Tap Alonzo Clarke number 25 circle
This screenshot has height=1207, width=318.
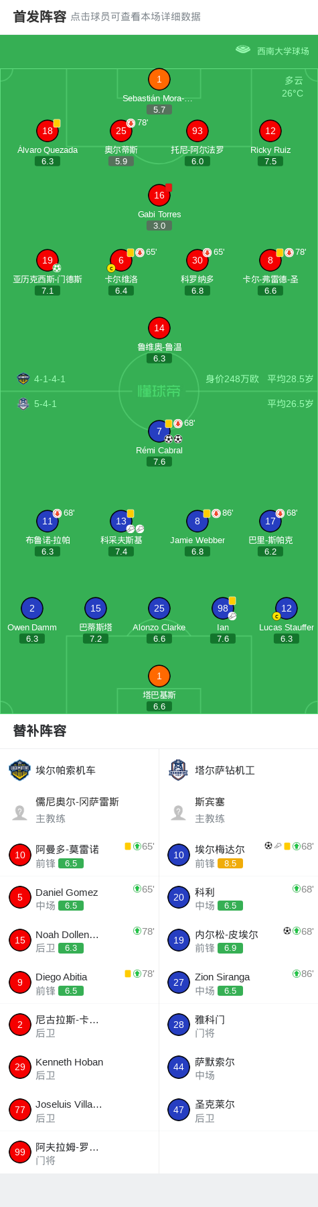(x=159, y=608)
